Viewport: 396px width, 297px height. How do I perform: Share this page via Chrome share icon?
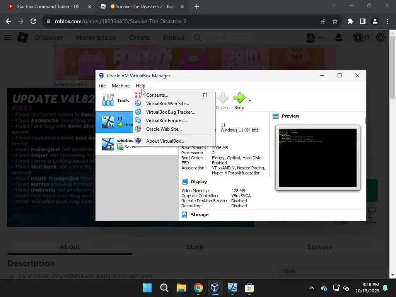(323, 22)
